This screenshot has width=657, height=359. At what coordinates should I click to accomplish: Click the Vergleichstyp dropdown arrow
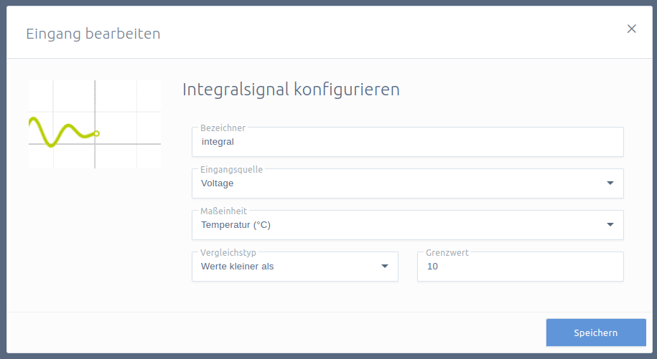(x=385, y=267)
